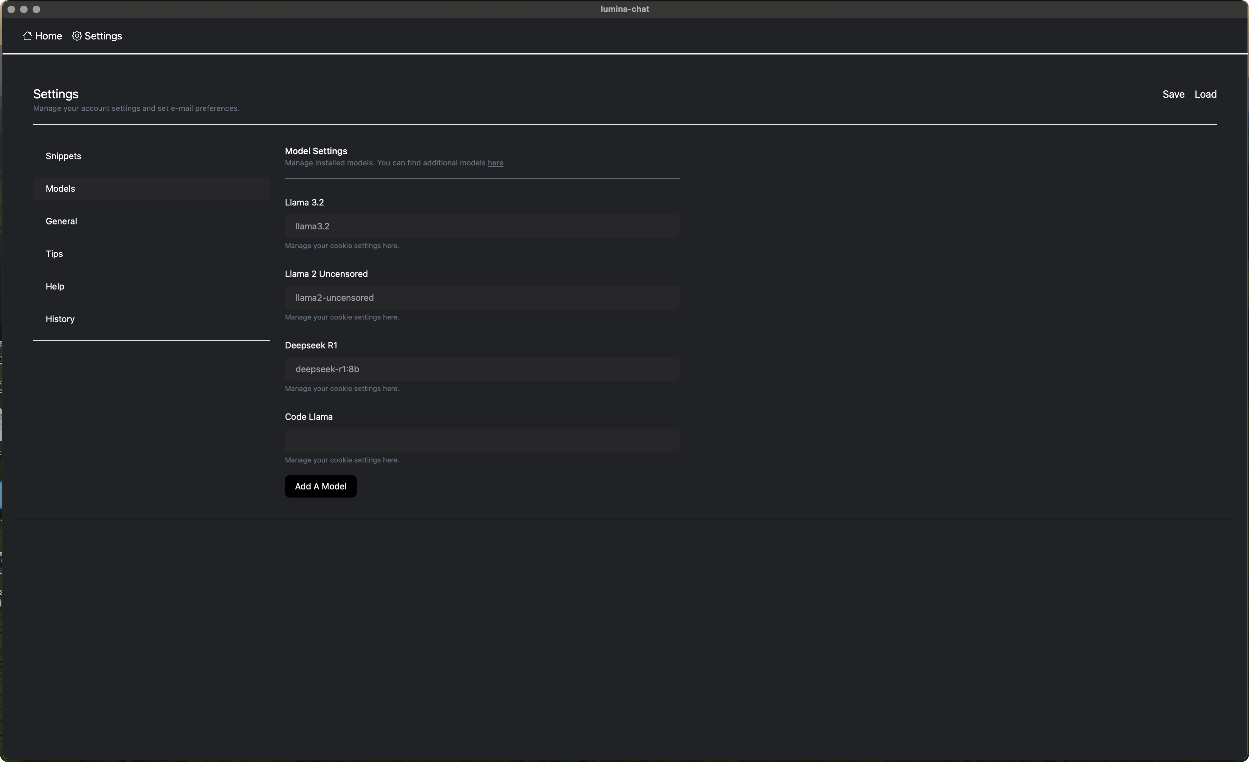
Task: Focus the Llama 3.2 input field
Action: coord(482,226)
